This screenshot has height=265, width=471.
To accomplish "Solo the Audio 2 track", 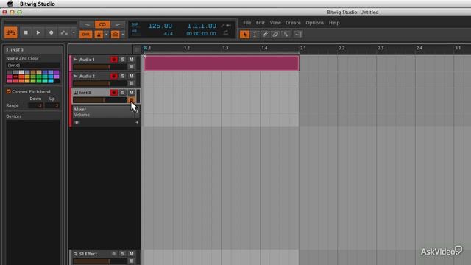I will pos(122,76).
